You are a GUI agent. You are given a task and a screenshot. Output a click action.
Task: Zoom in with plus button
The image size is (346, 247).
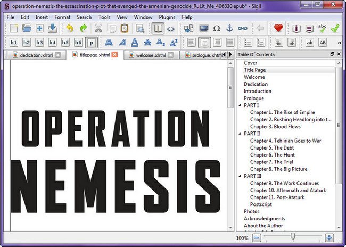[x=329, y=238]
